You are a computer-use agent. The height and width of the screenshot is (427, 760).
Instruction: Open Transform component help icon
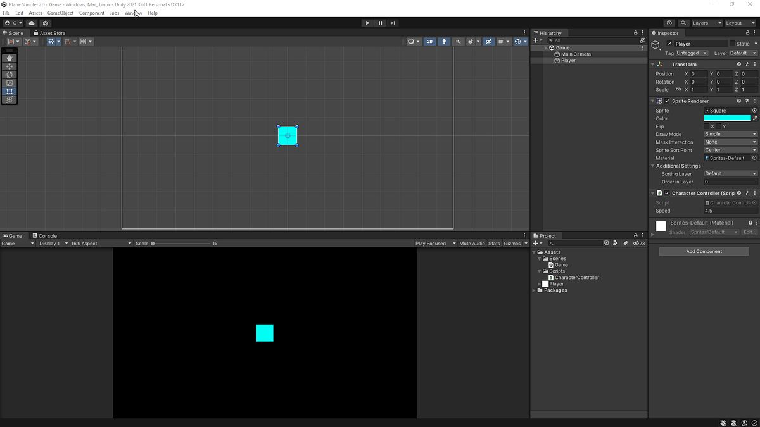(739, 64)
